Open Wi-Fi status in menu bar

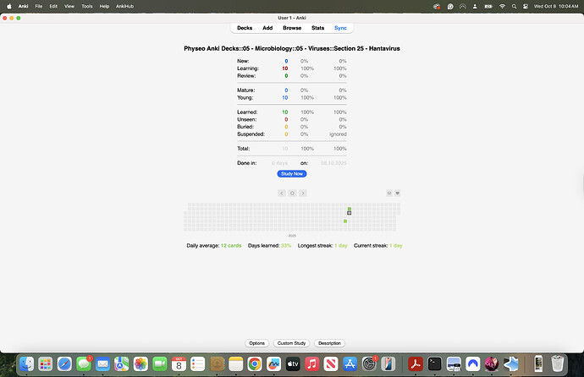click(x=502, y=6)
